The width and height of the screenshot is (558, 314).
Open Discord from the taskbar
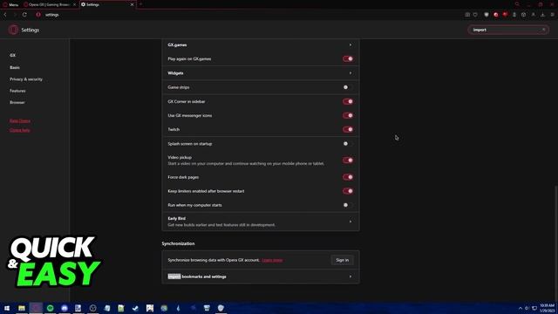click(65, 308)
